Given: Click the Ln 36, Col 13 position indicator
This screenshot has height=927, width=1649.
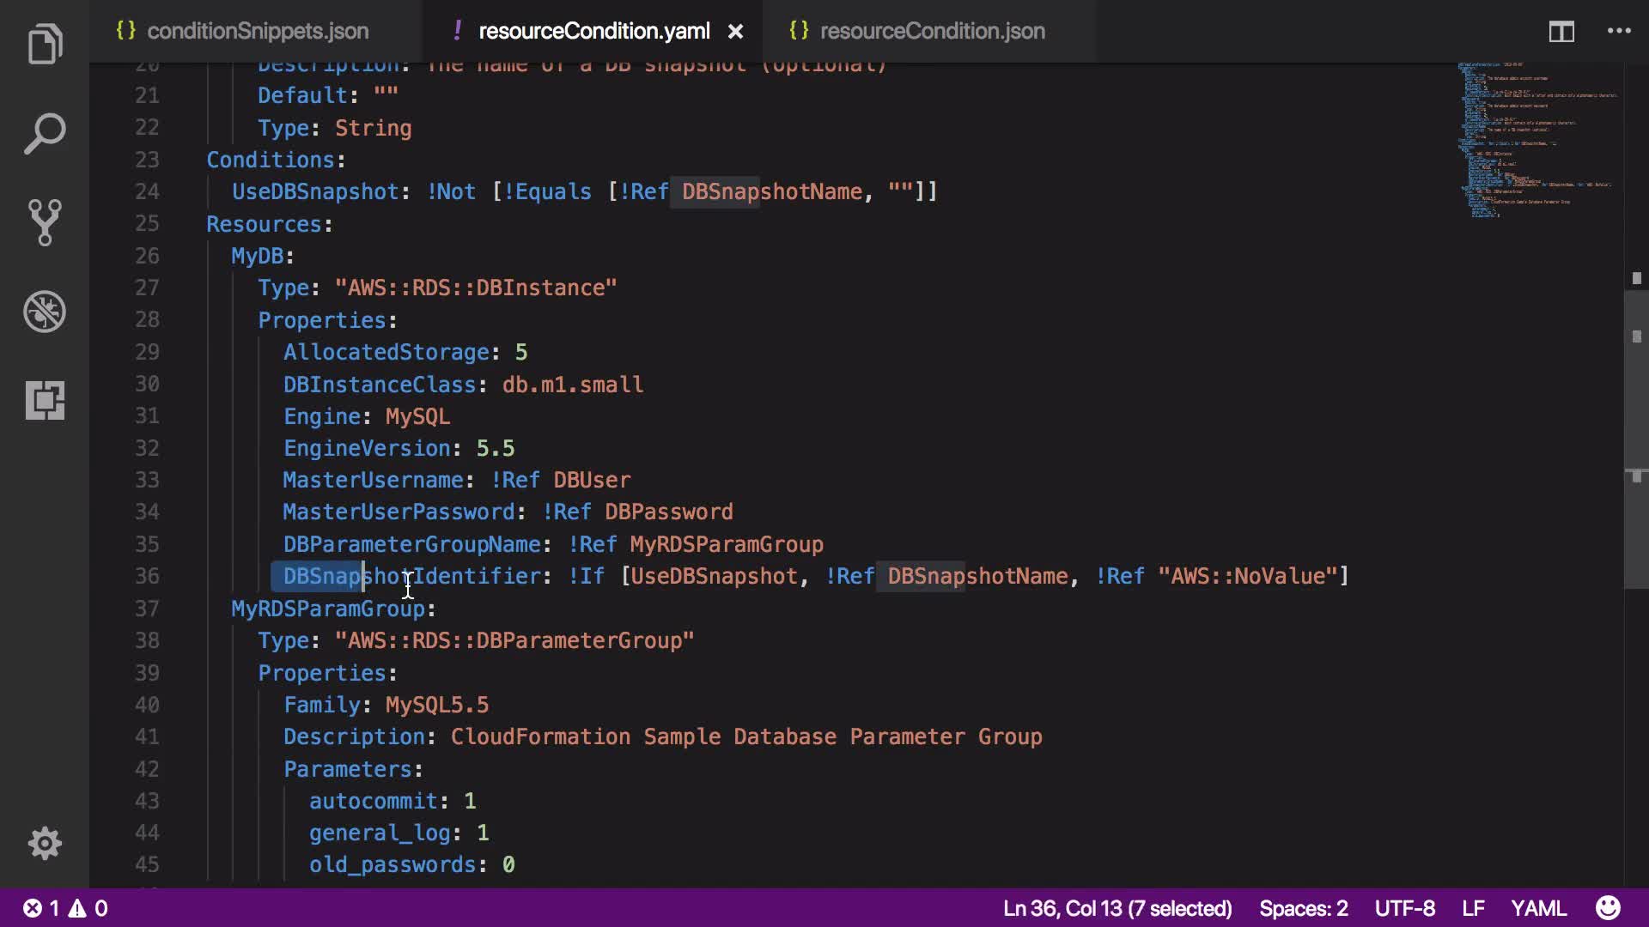Looking at the screenshot, I should coord(1117,908).
